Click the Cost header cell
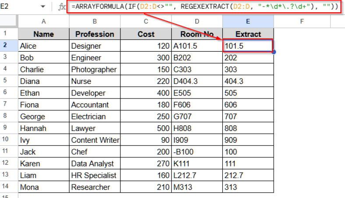The image size is (345, 198). point(146,34)
